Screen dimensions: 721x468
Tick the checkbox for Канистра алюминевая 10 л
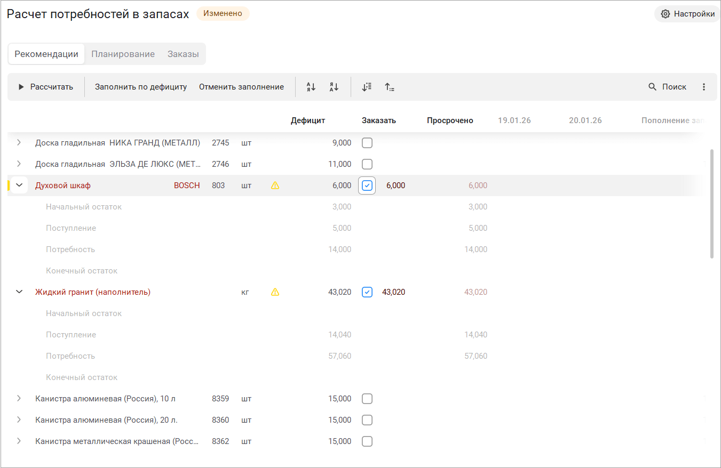367,399
